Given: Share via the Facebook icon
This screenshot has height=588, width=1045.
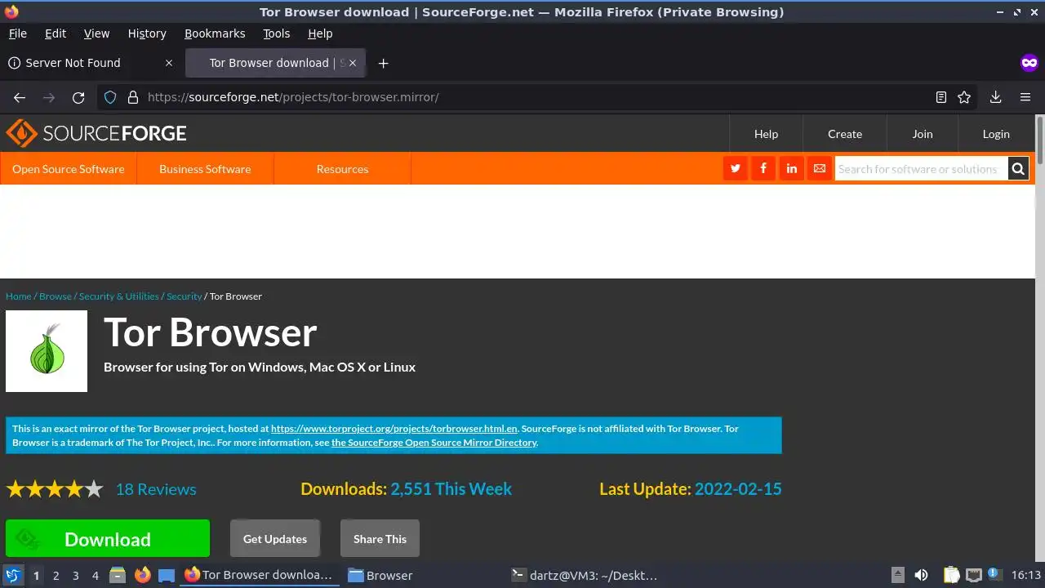Looking at the screenshot, I should tap(763, 168).
